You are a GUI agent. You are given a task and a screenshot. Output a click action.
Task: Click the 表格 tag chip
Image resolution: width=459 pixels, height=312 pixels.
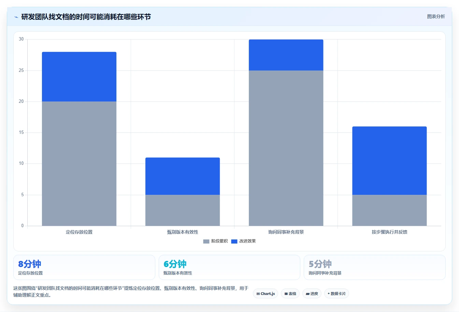tap(290, 294)
